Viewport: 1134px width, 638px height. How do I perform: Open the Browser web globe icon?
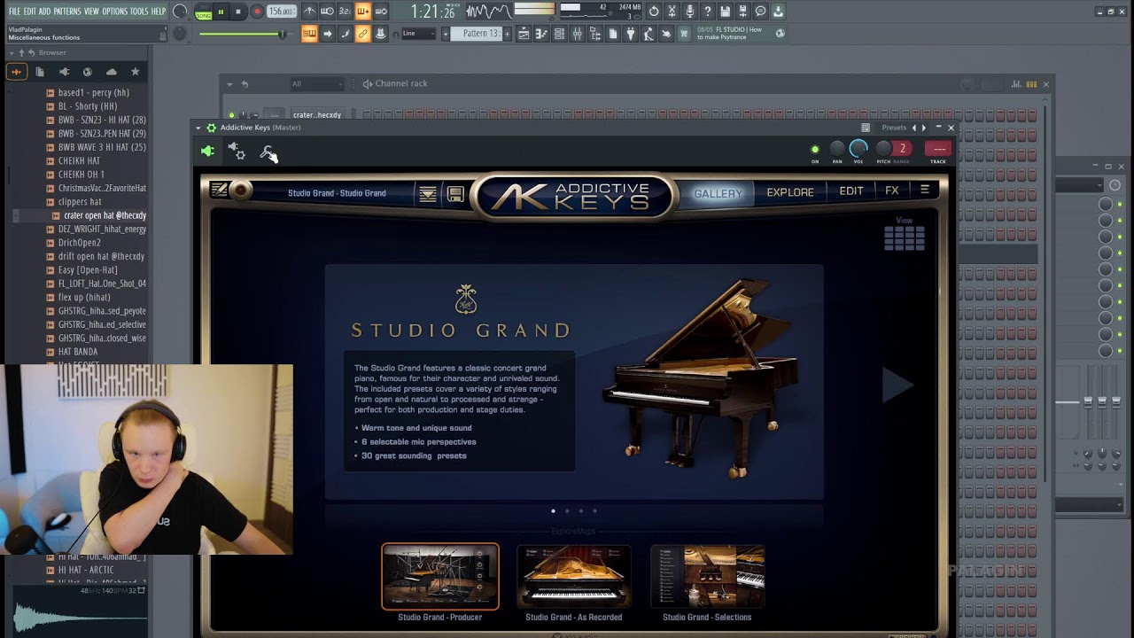[x=87, y=72]
